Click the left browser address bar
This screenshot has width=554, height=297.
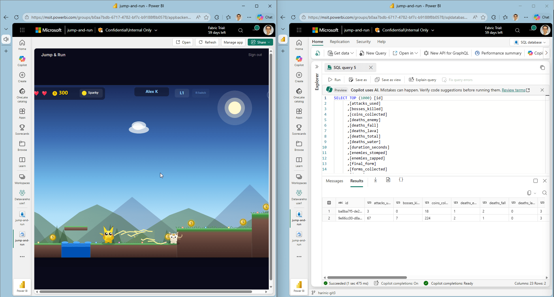[111, 17]
